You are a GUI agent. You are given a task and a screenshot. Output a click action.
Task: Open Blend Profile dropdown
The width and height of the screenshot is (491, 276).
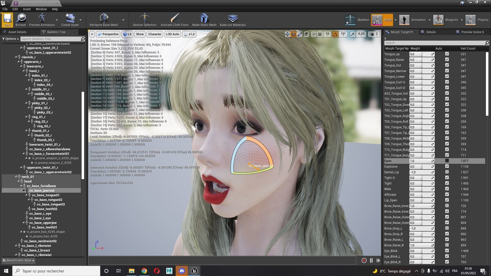tap(19, 260)
